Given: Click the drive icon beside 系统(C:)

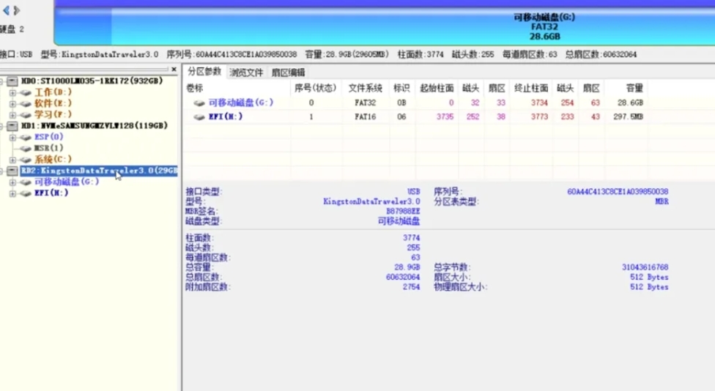Looking at the screenshot, I should pos(26,159).
